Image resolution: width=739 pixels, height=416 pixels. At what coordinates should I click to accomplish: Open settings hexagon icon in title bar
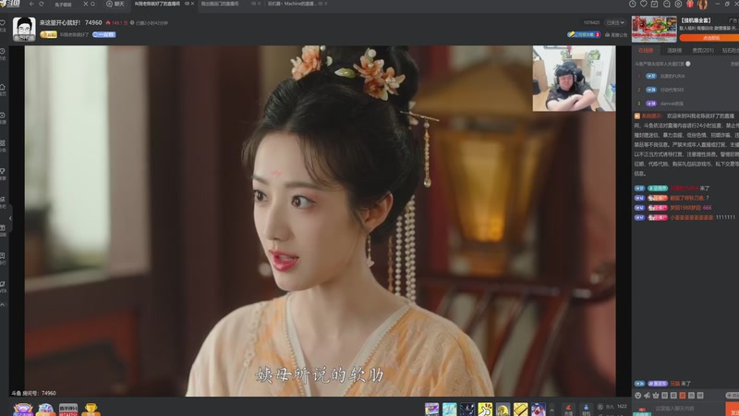pos(678,4)
